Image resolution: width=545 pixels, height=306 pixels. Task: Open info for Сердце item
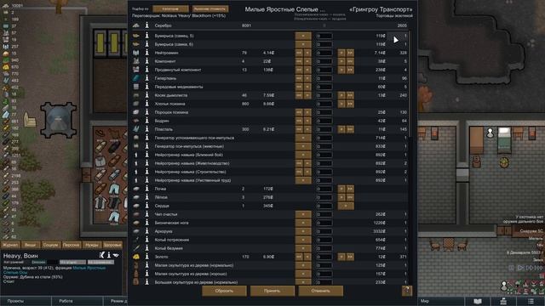click(146, 206)
